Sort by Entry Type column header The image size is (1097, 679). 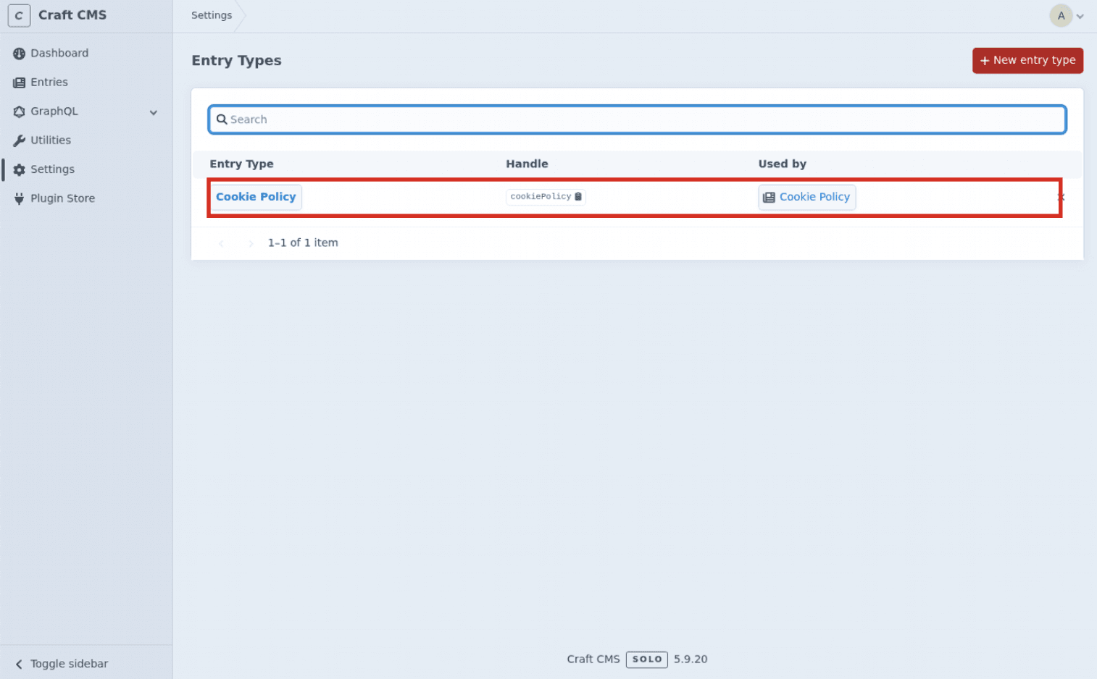[x=241, y=164]
